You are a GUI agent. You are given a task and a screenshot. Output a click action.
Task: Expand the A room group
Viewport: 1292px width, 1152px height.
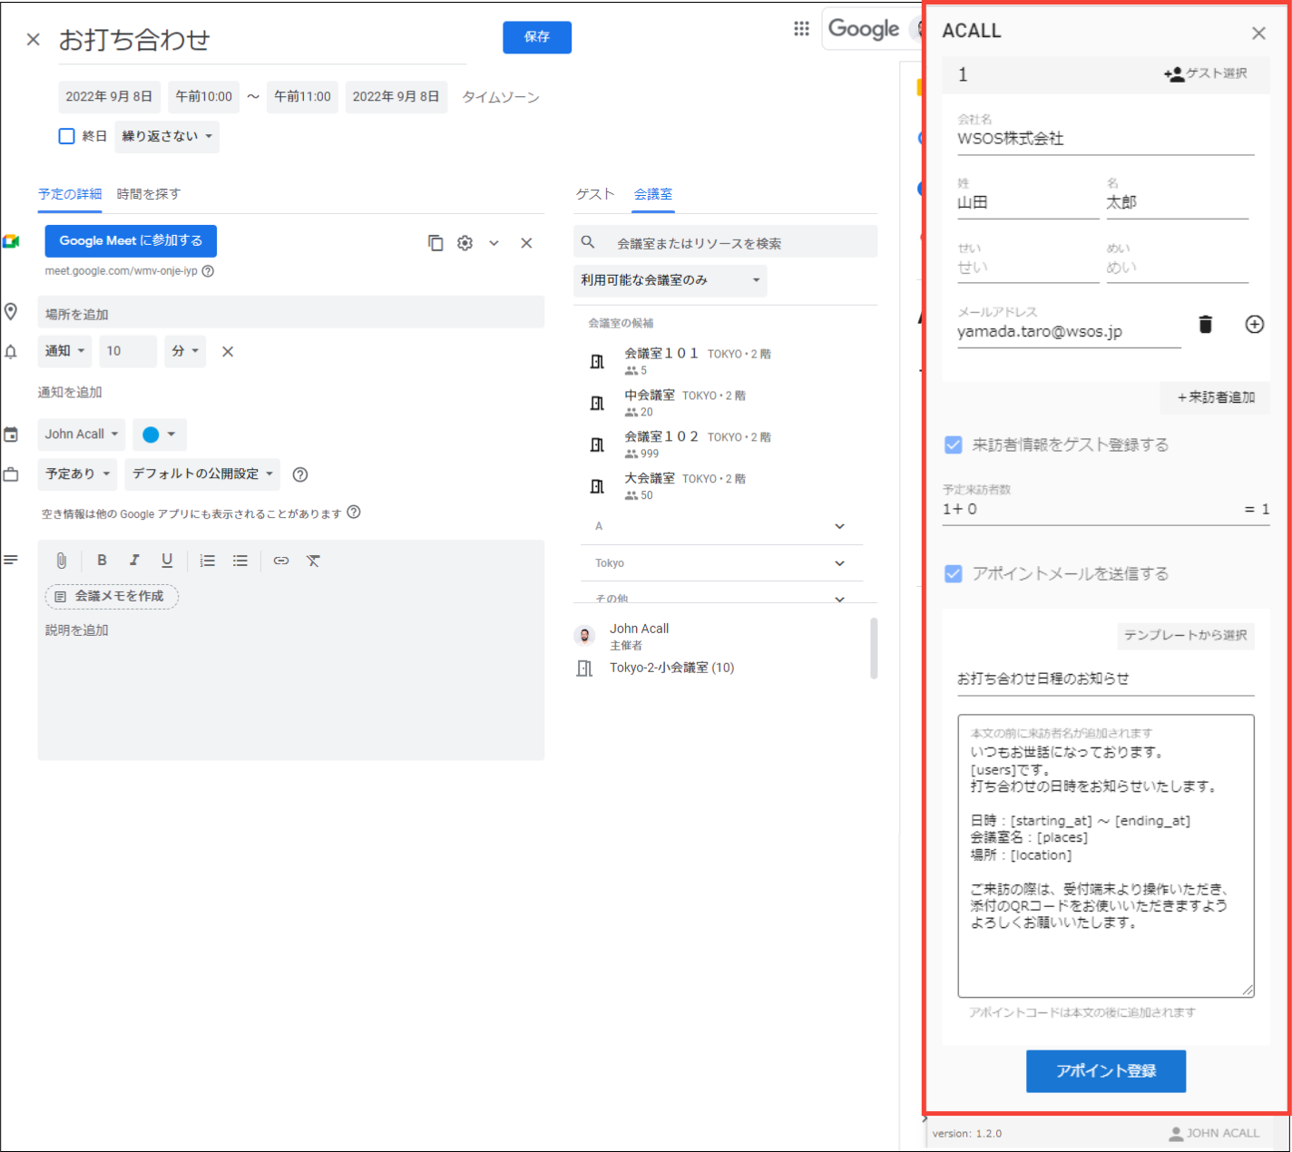pos(722,526)
